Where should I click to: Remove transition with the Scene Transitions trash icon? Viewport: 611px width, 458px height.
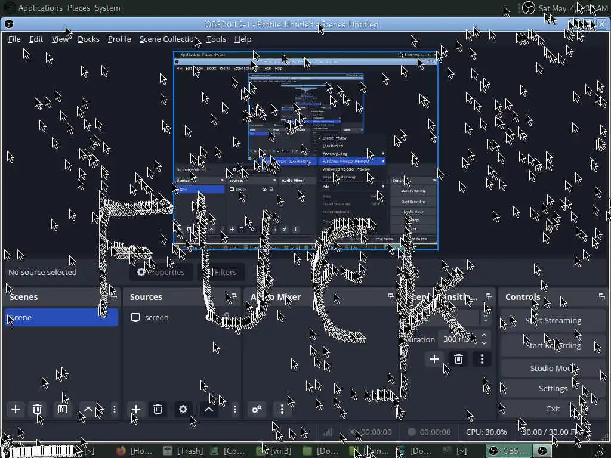tap(458, 358)
